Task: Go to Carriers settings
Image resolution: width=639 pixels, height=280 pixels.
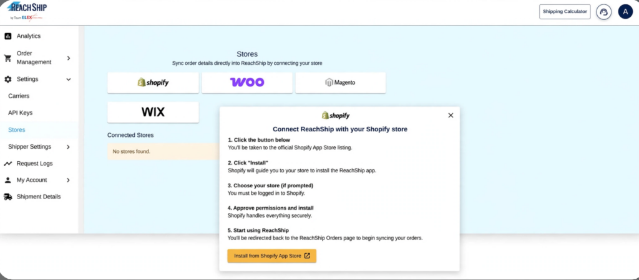Action: coord(19,96)
